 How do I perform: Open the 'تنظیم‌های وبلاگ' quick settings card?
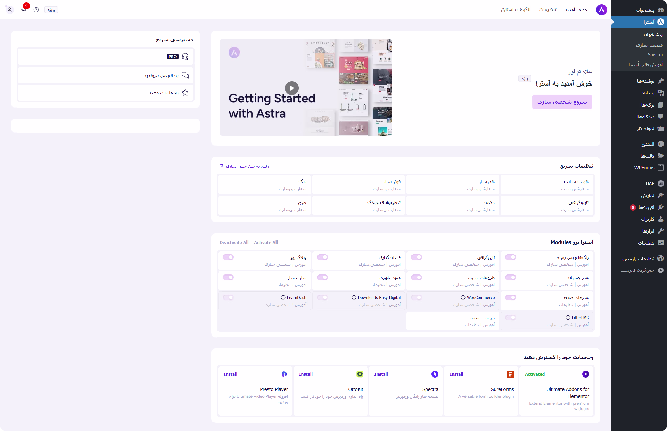pyautogui.click(x=359, y=205)
